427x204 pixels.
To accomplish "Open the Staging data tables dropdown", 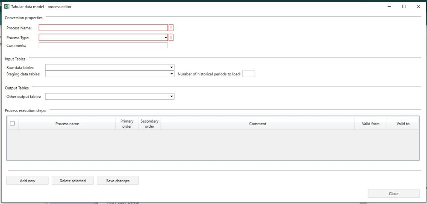I will pos(172,74).
